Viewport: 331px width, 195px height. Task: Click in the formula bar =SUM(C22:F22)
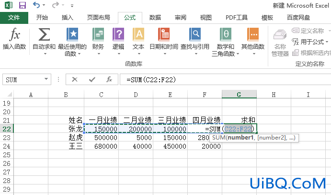(x=225, y=80)
